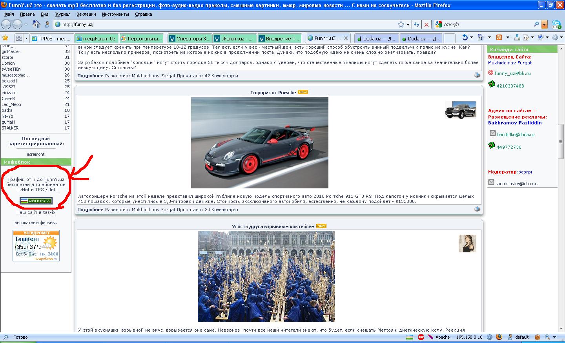Switch to the uForum.uz tab
Image resolution: width=565 pixels, height=343 pixels.
[x=235, y=38]
